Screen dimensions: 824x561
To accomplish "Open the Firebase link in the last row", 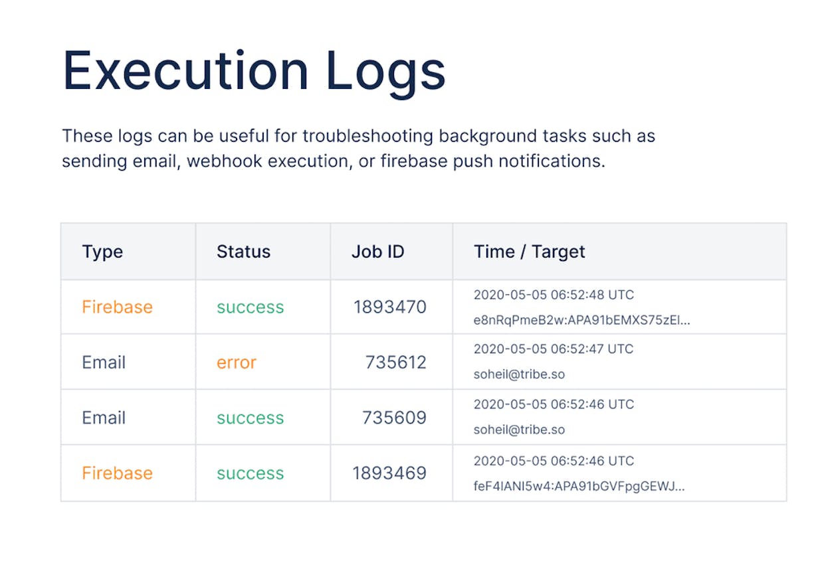I will coord(117,473).
